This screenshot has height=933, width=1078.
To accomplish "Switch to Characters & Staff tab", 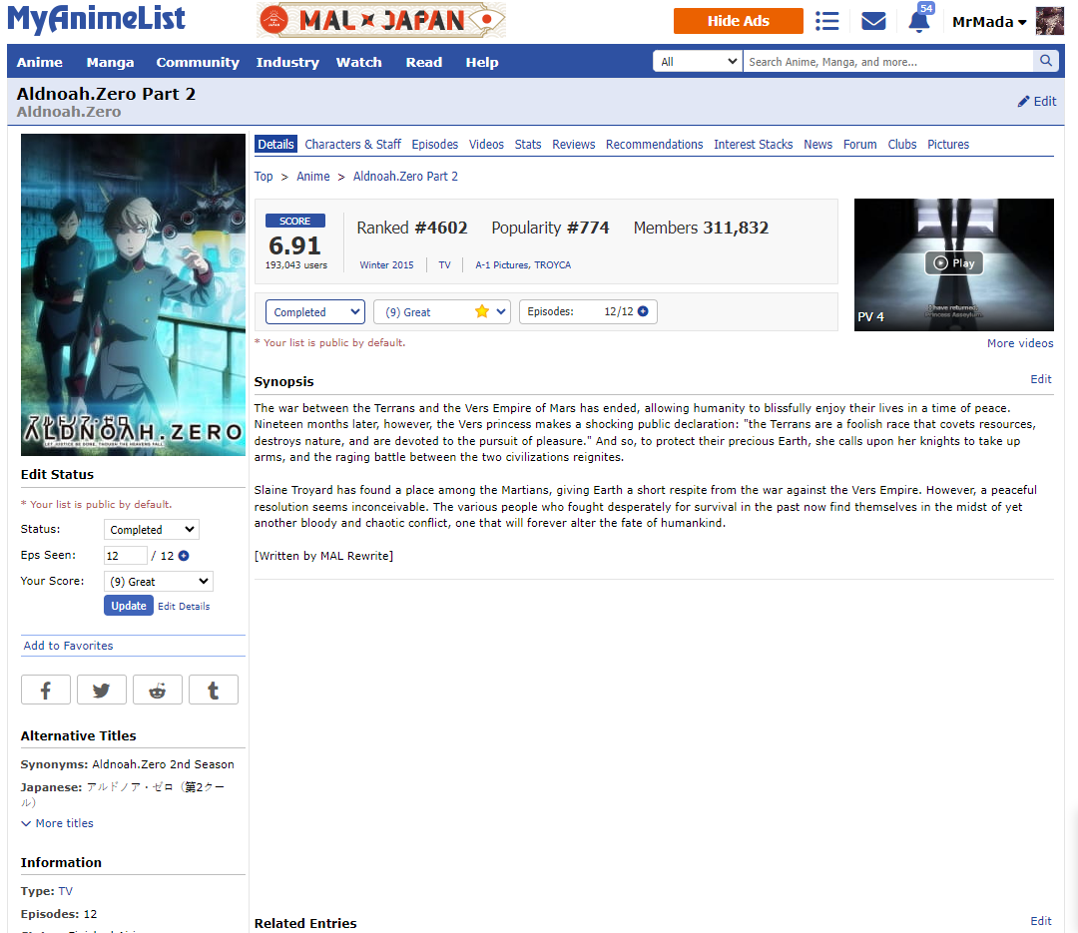I will click(352, 145).
